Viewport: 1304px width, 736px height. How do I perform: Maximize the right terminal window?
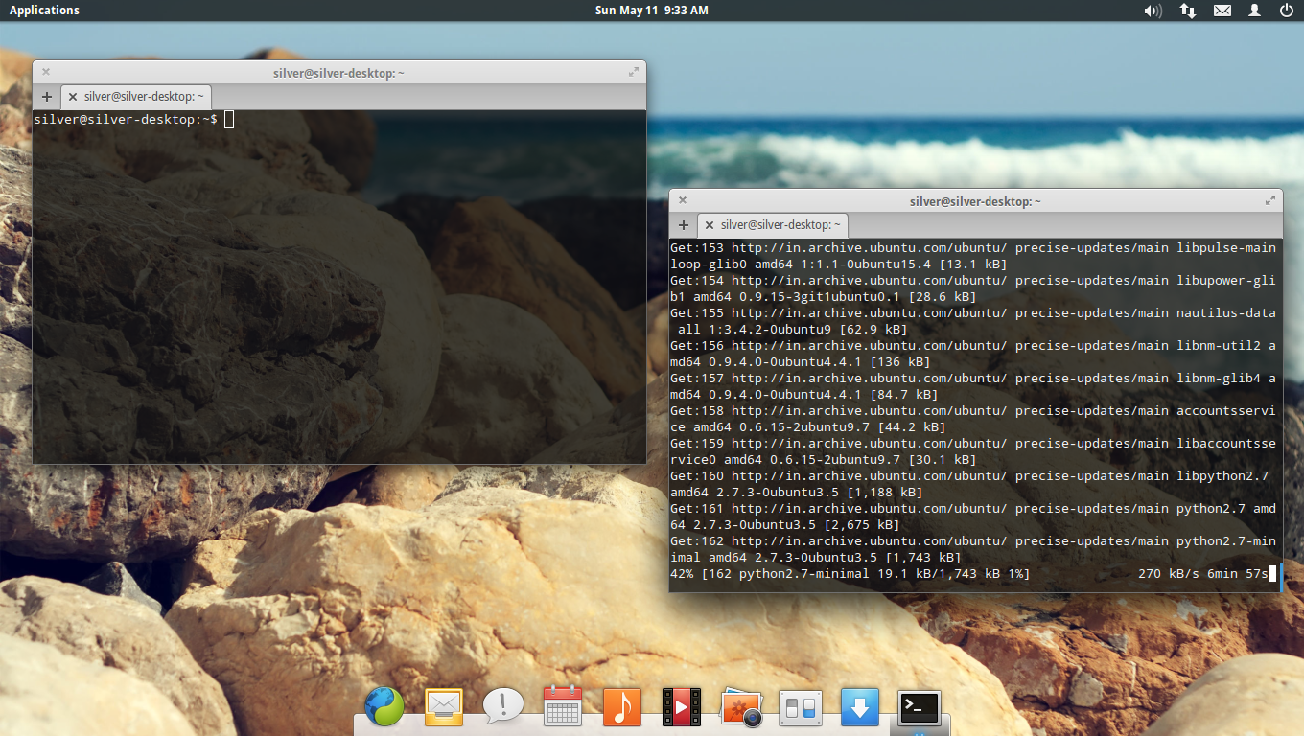point(1269,200)
